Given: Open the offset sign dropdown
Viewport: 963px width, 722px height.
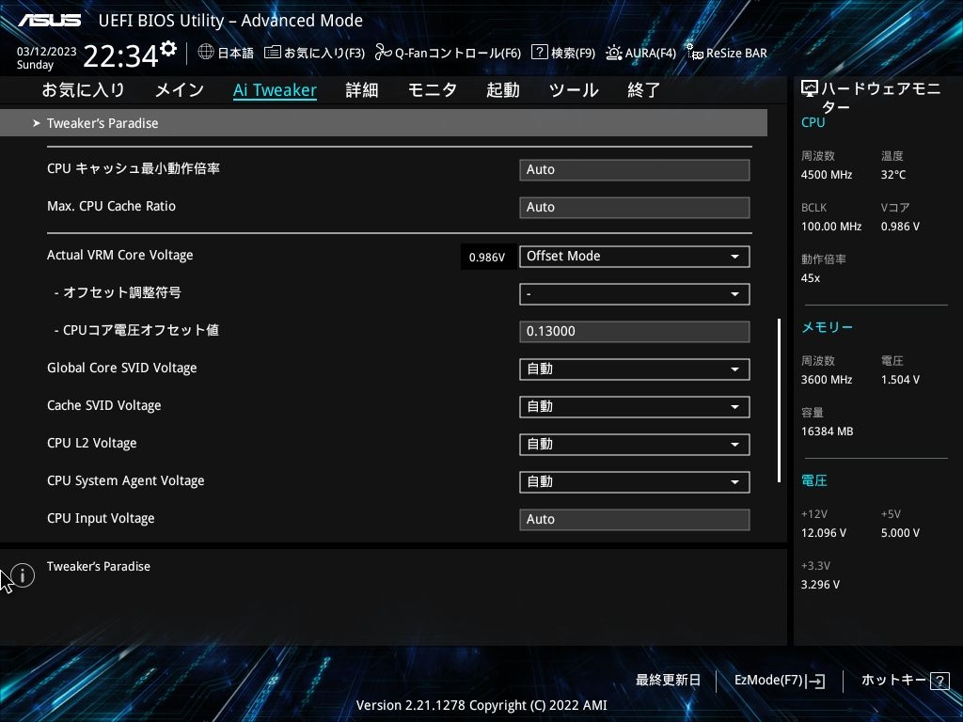Looking at the screenshot, I should click(x=635, y=294).
